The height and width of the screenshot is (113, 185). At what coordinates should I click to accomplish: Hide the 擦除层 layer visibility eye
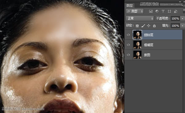pos(128,35)
